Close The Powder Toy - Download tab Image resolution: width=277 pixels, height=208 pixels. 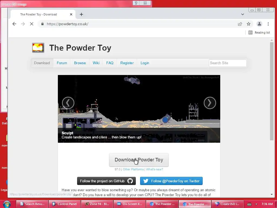(x=71, y=14)
